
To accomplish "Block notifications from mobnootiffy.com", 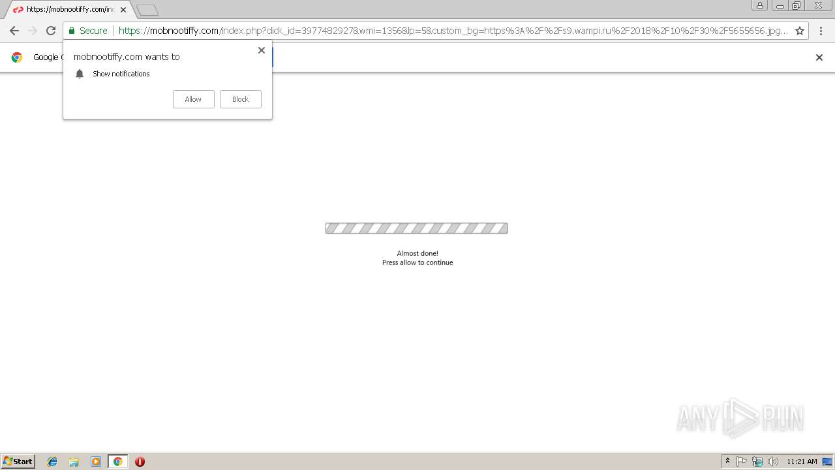I will (x=240, y=99).
